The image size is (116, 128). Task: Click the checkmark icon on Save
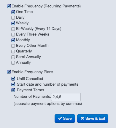pyautogui.click(x=60, y=119)
